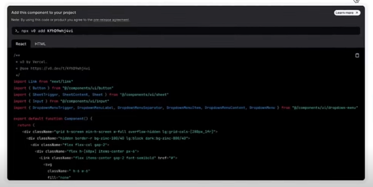Viewport: 373px width, 187px height.
Task: Click the terminal prompt icon before npx
Action: pyautogui.click(x=17, y=31)
